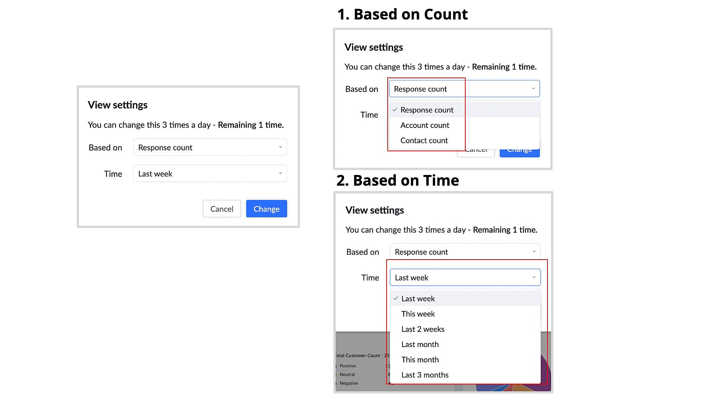Click the Change button in left dialog
The image size is (705, 397).
(x=266, y=209)
